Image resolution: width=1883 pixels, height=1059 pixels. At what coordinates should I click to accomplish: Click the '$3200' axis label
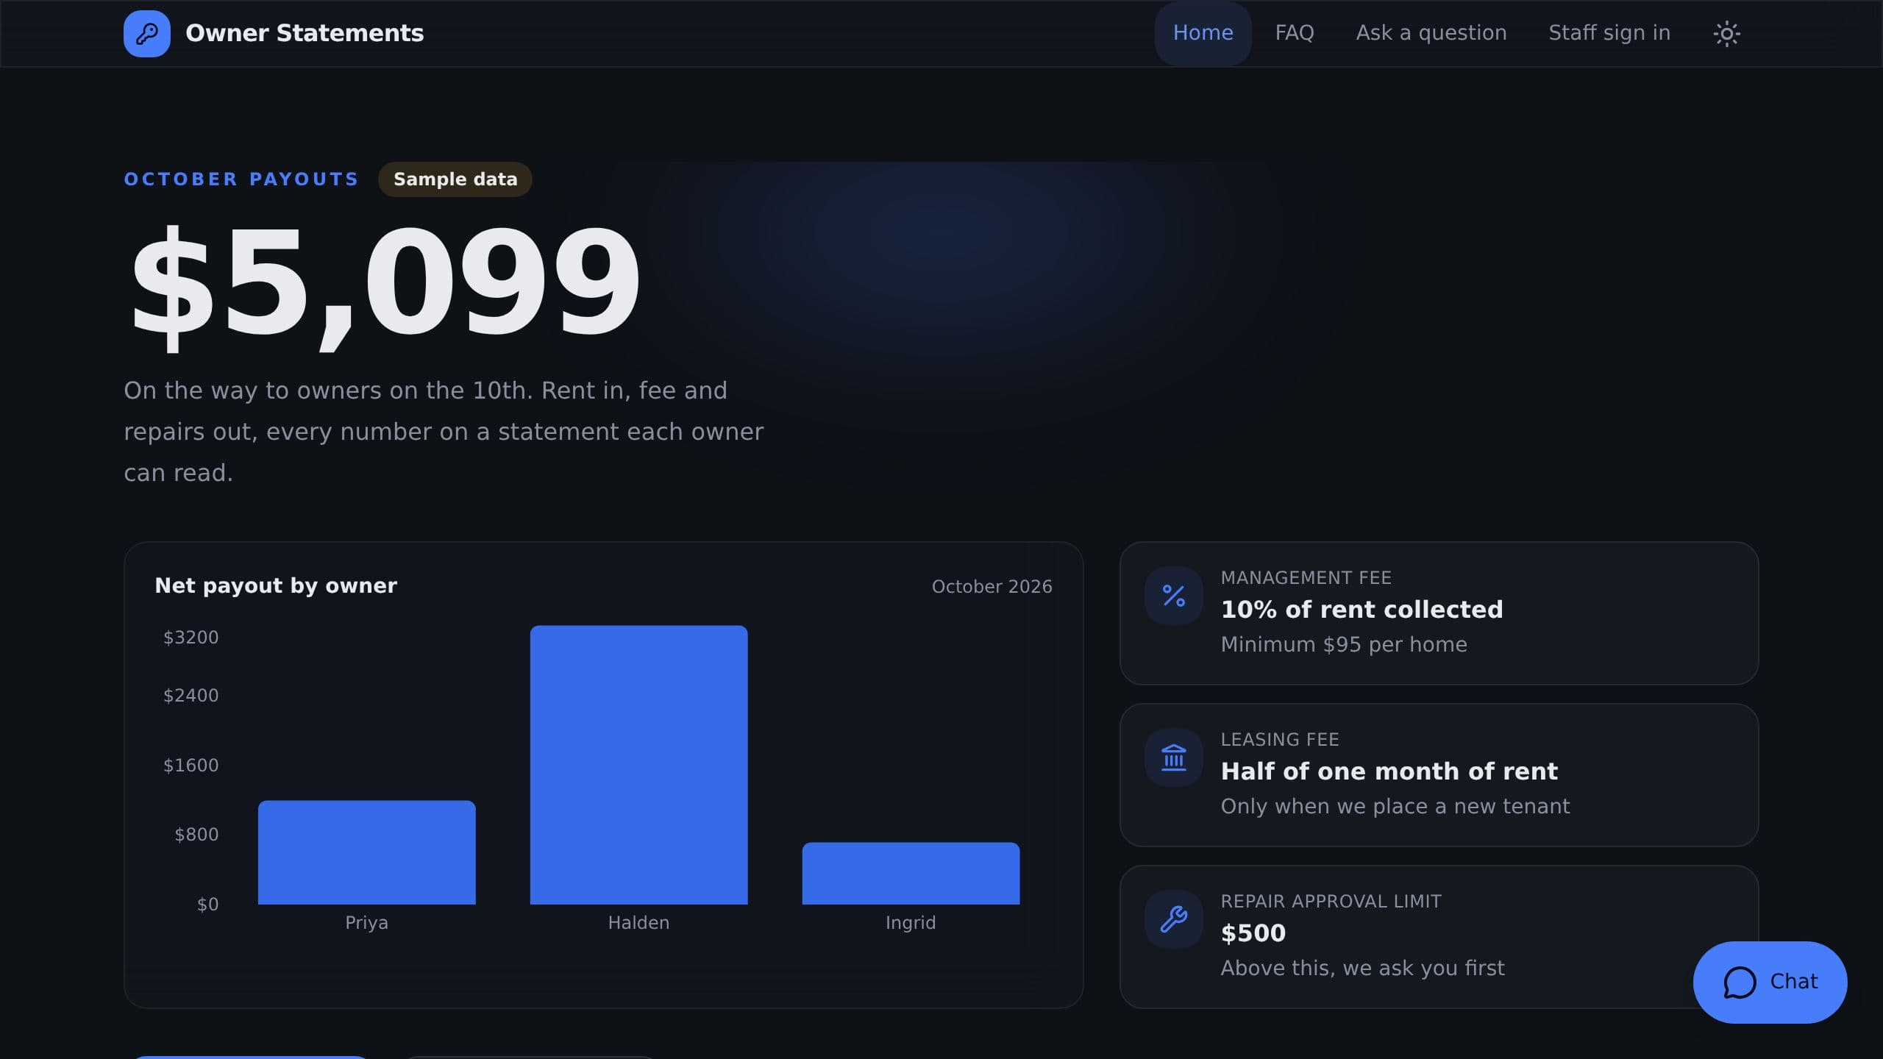click(191, 638)
